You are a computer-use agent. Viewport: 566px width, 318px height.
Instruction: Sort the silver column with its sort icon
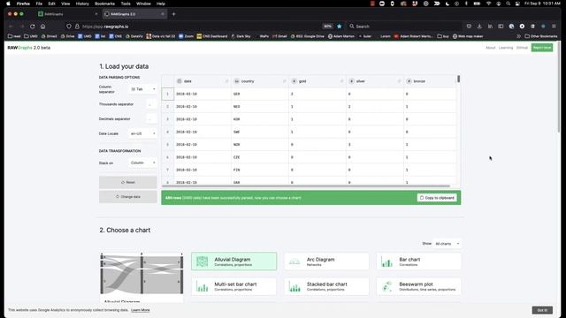tap(399, 81)
